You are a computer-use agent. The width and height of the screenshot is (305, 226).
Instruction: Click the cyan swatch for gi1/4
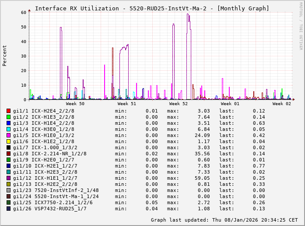pyautogui.click(x=8, y=129)
